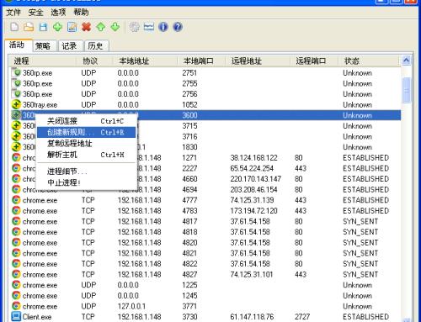
Task: Click the Chrome icon in port 1225 row
Action: click(x=16, y=285)
